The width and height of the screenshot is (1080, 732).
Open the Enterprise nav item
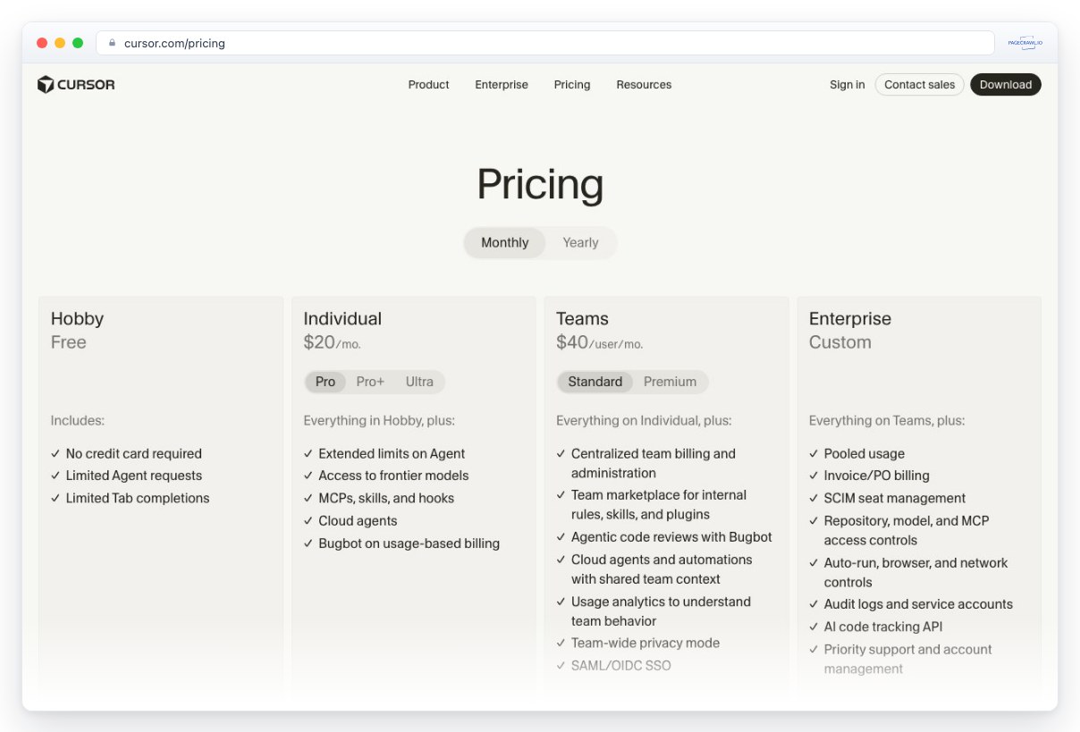tap(502, 85)
